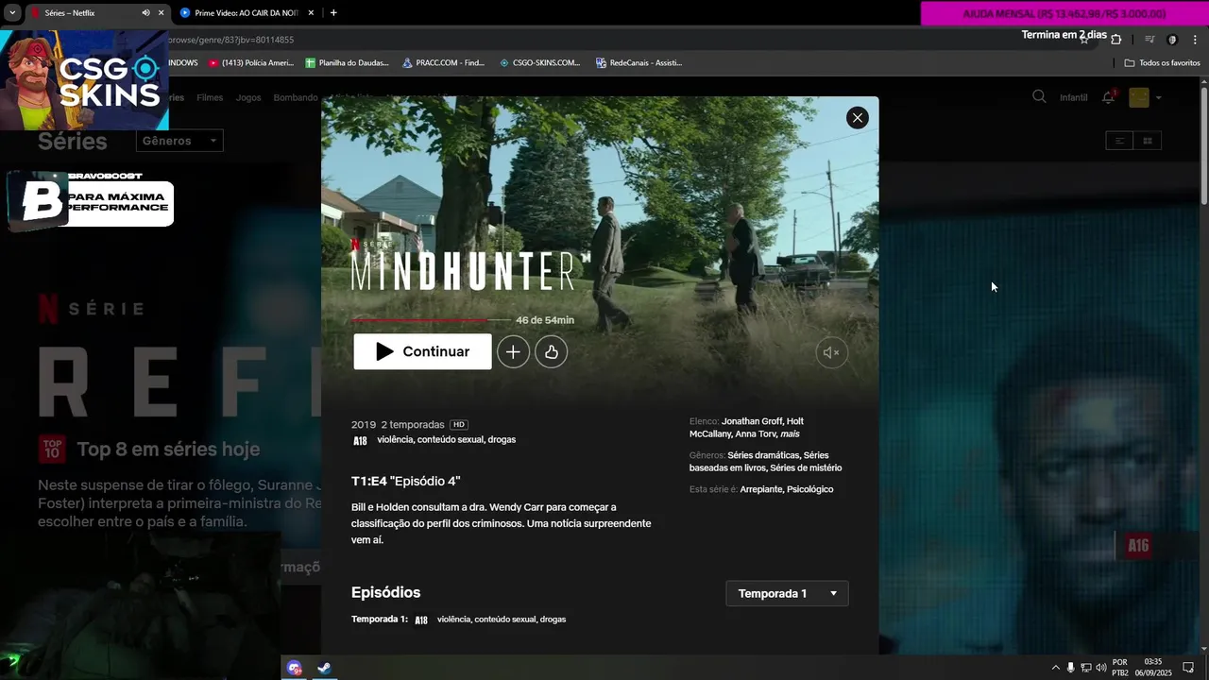Select the T1:E4 "Episódio 4" title

[x=406, y=482]
